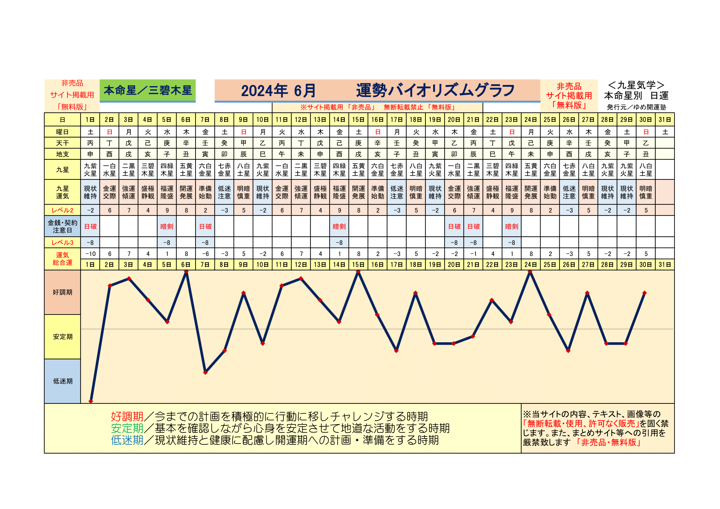Click the lowest graph data point for 1日

coord(91,401)
